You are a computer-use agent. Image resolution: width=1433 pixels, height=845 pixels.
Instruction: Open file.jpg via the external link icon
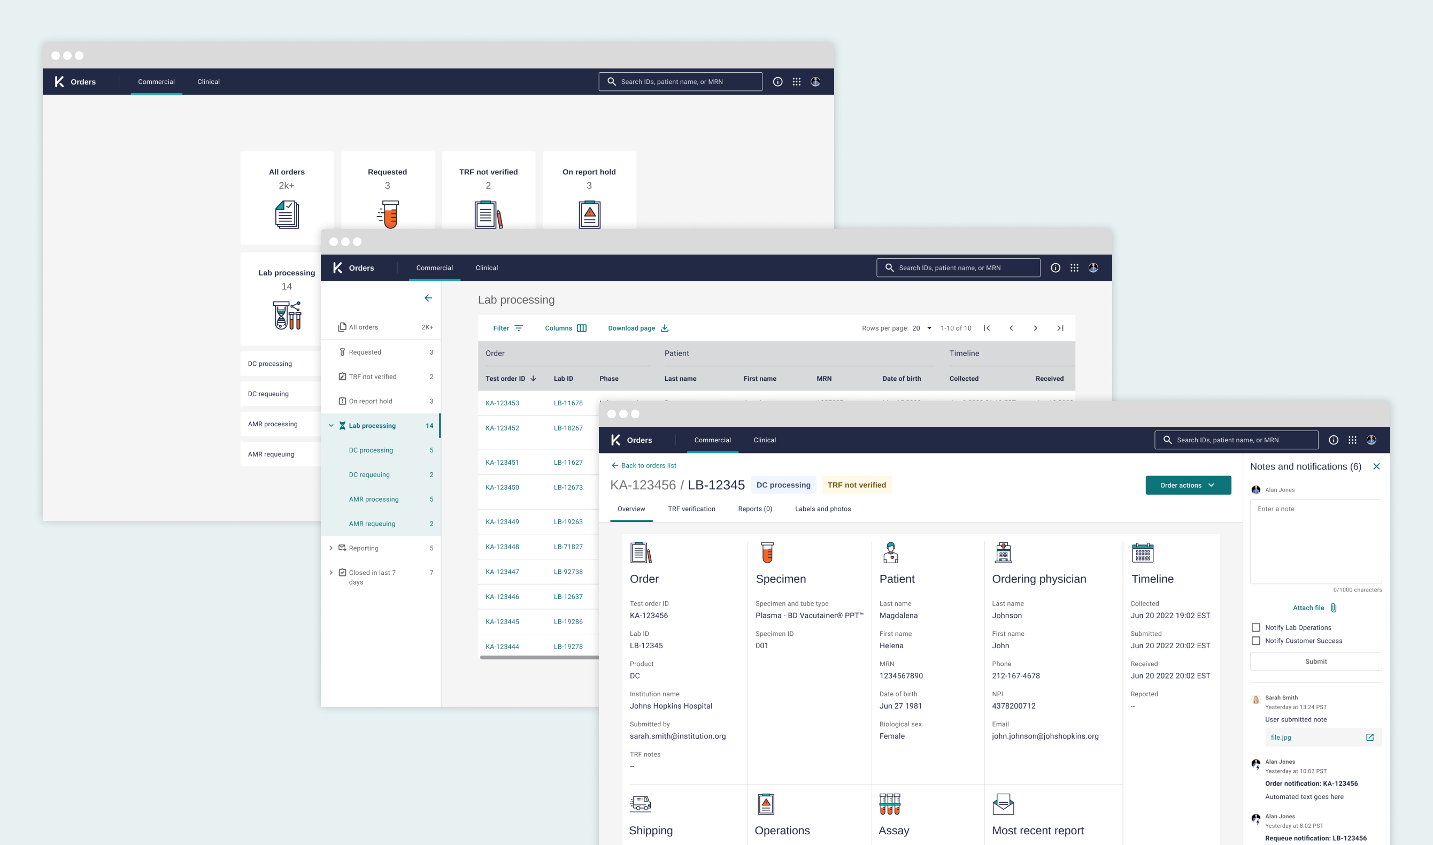pos(1369,737)
